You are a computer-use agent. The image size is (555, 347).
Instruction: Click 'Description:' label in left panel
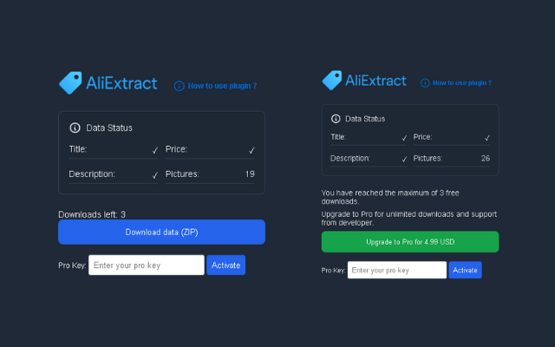click(x=92, y=173)
